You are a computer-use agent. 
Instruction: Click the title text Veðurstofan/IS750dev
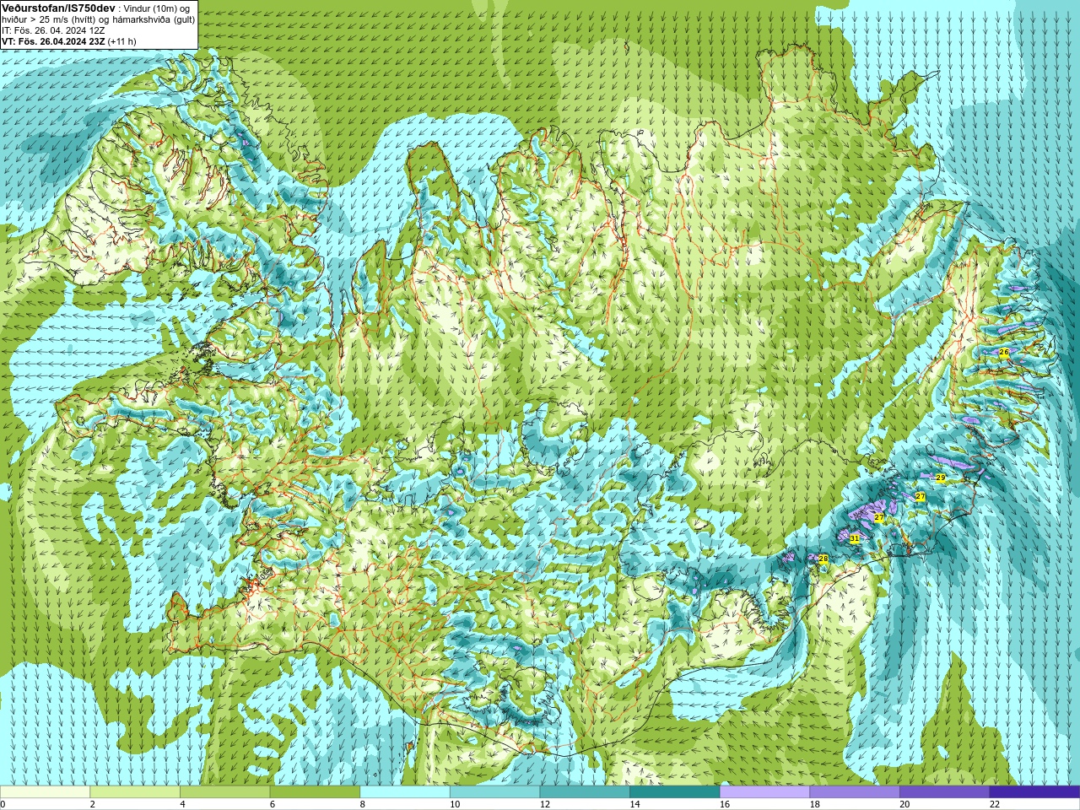click(x=58, y=8)
